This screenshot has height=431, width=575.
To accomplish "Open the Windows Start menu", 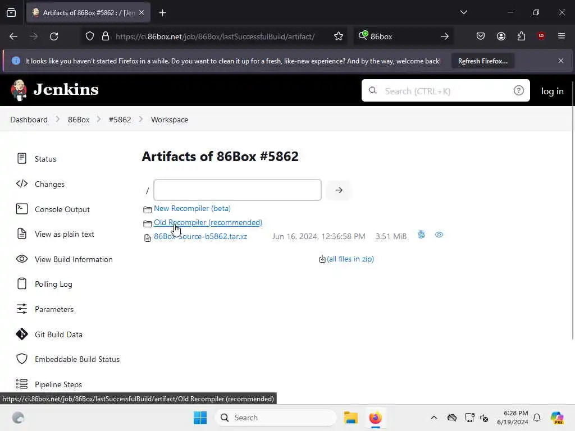I will coord(200,418).
